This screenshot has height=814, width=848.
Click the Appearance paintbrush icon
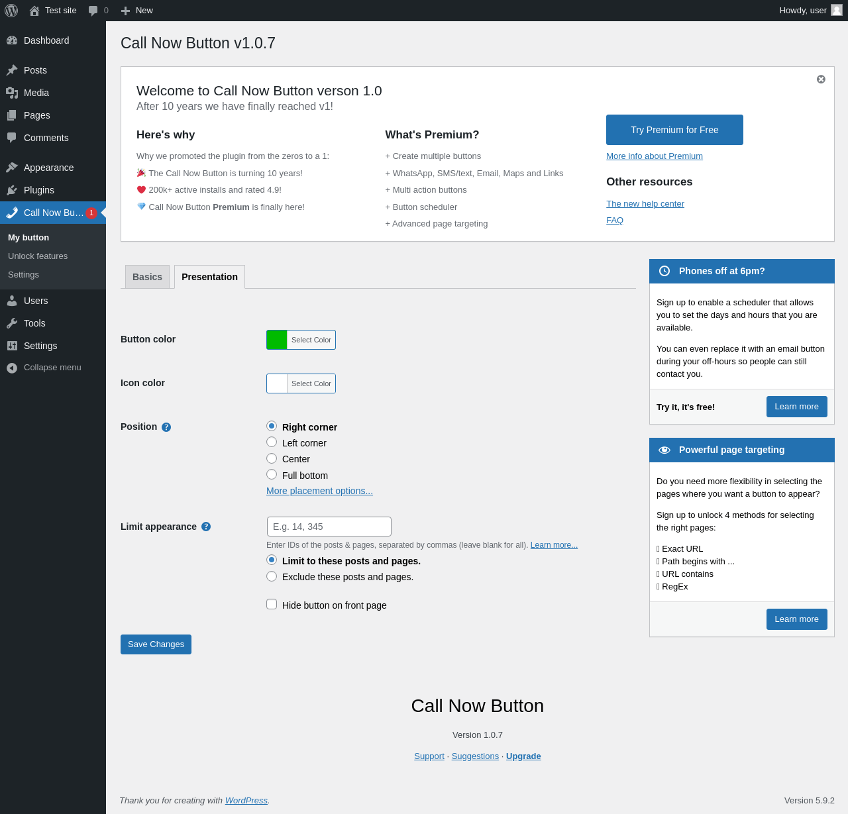click(x=12, y=168)
